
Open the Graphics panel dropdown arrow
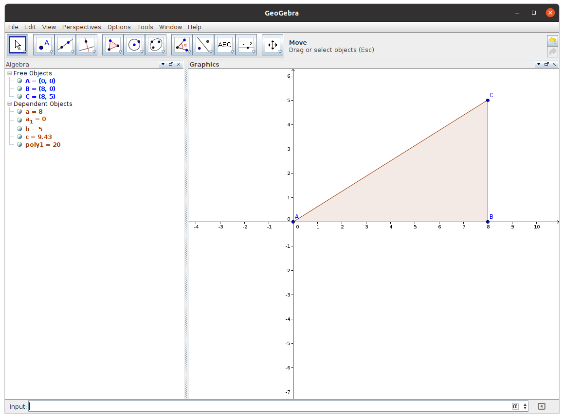(x=538, y=64)
